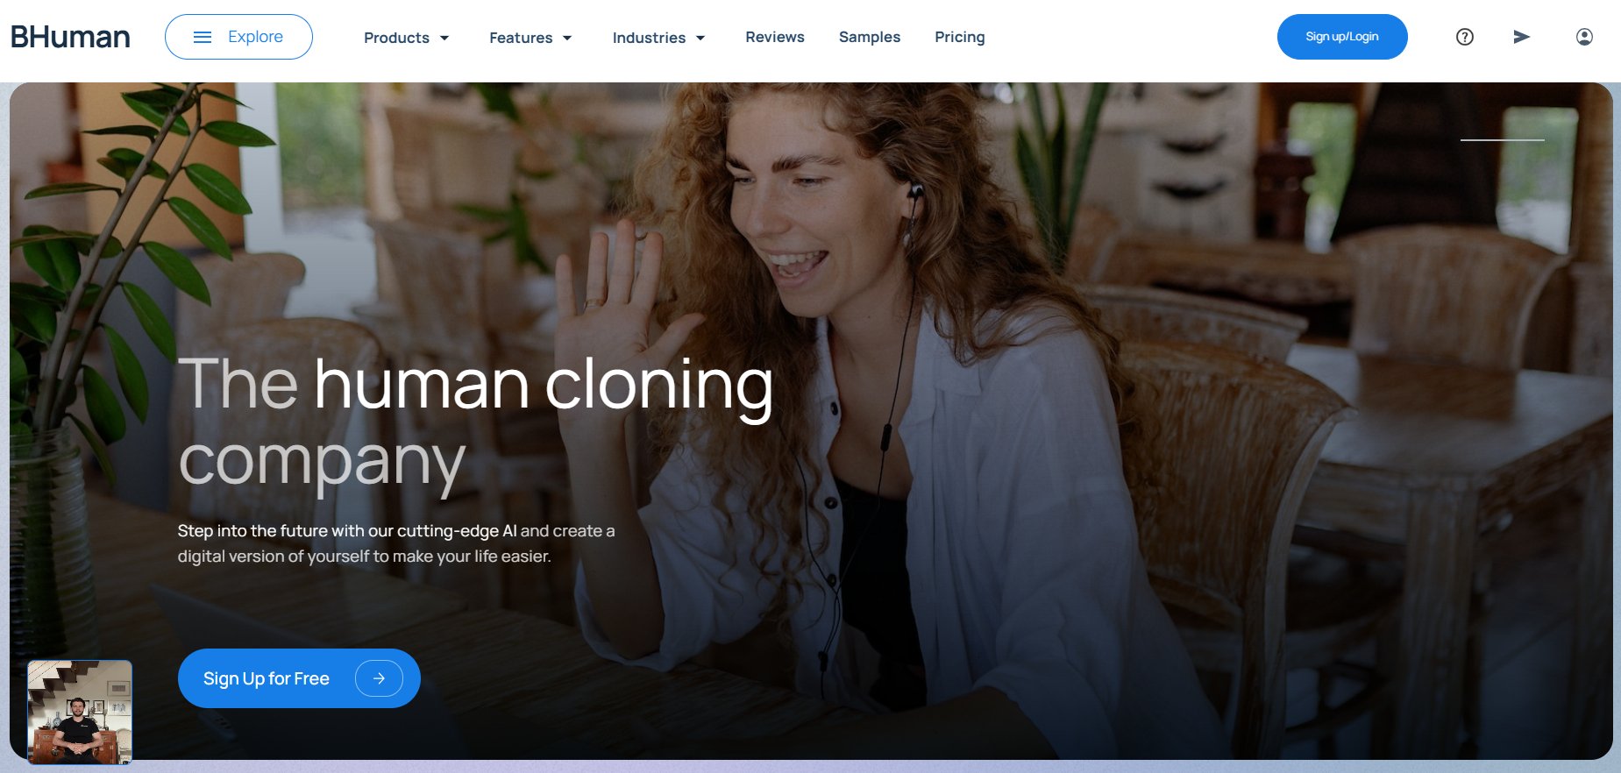Open the user profile account icon

[x=1584, y=37]
